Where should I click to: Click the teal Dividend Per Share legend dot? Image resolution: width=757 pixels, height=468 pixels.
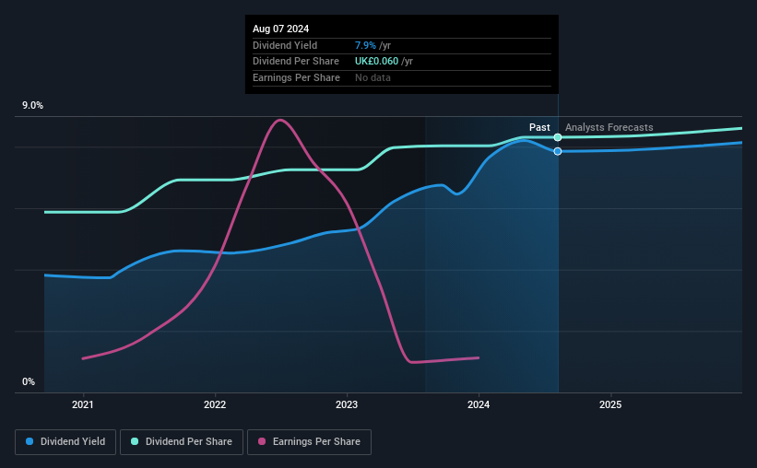tap(135, 441)
